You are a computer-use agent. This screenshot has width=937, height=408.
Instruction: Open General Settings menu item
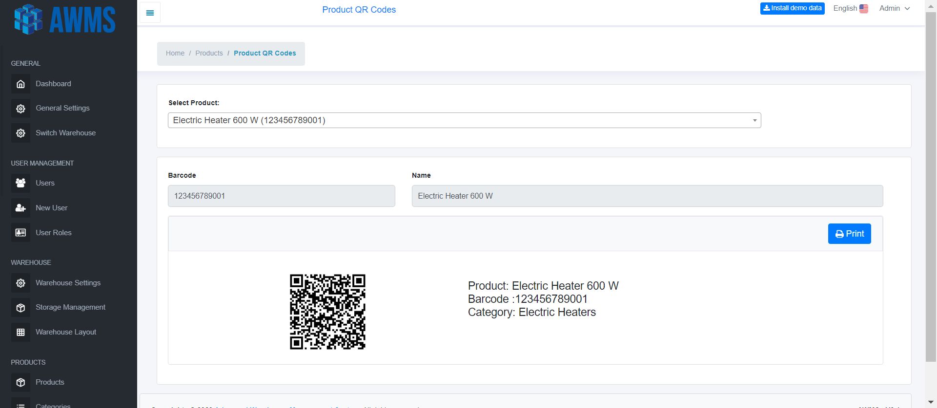coord(62,108)
